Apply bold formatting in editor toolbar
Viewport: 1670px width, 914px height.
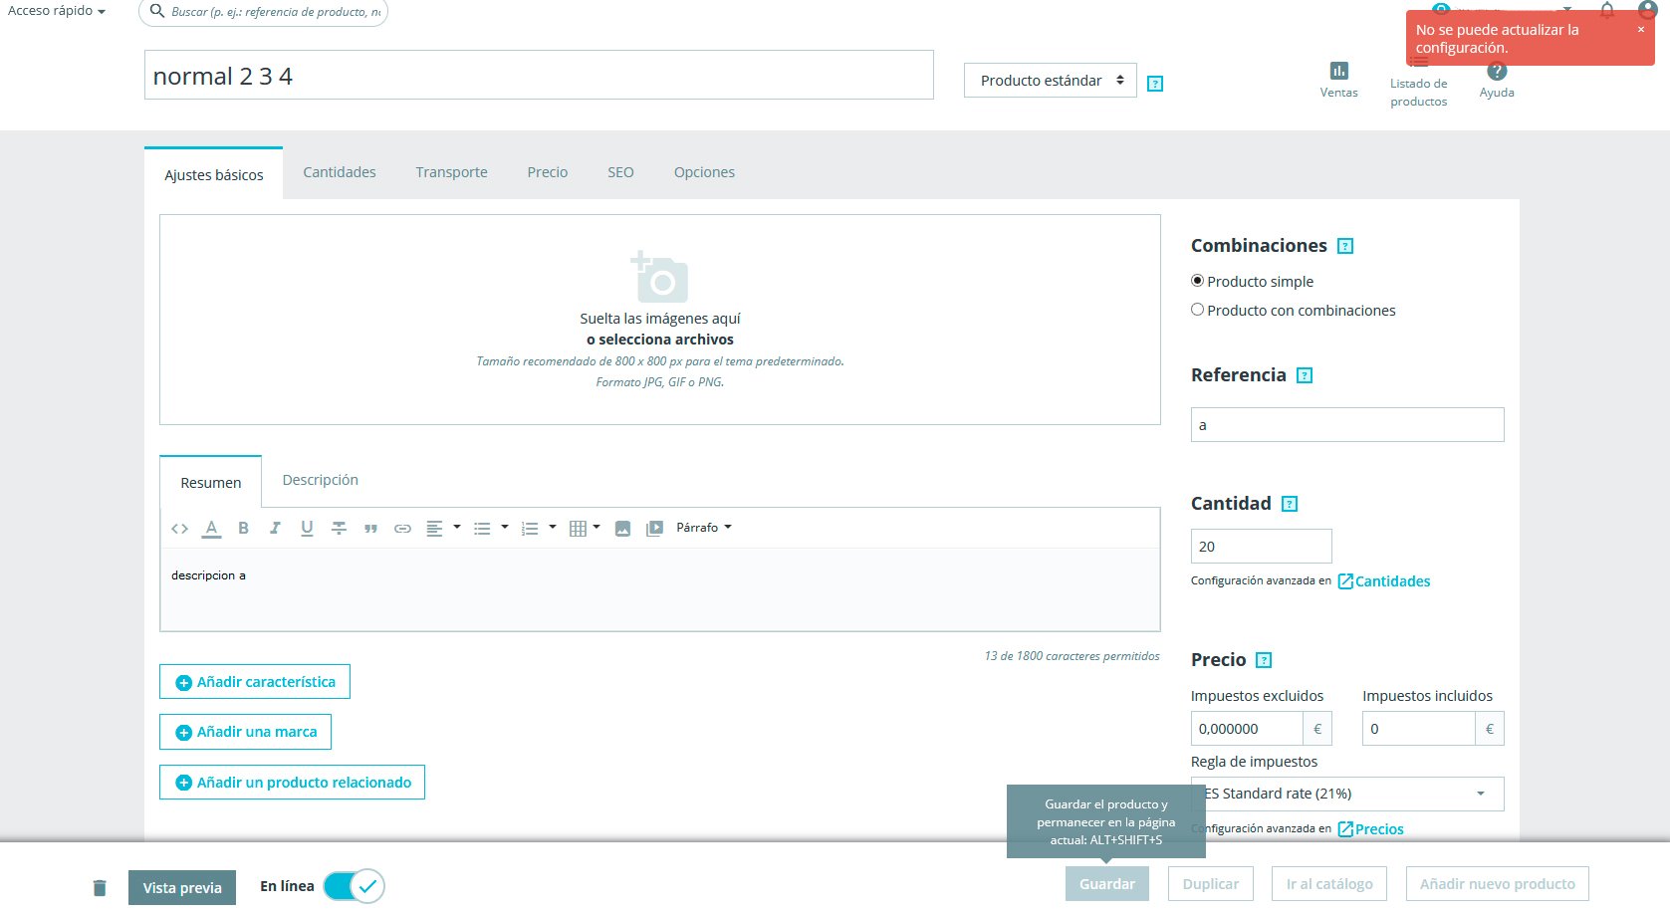tap(243, 529)
